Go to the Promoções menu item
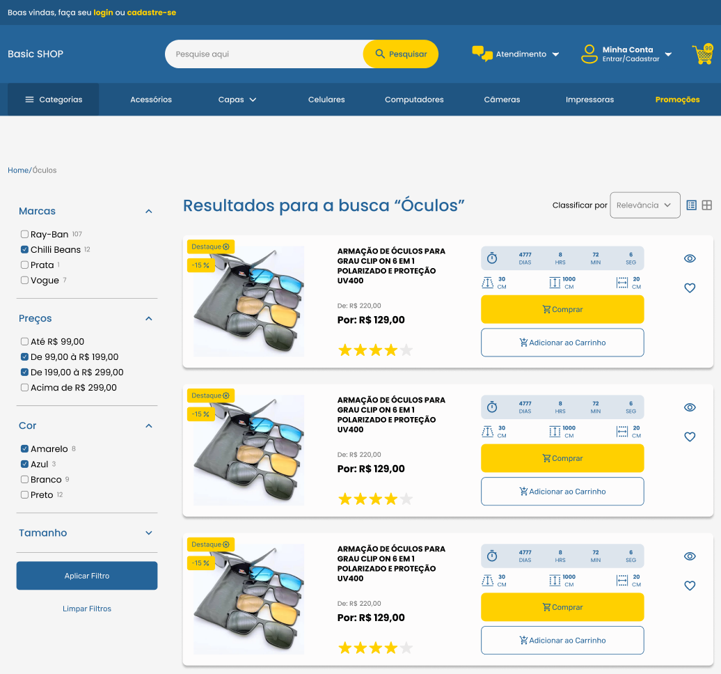 pyautogui.click(x=677, y=100)
